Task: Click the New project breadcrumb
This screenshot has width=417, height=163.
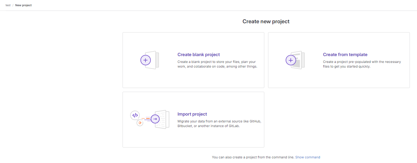Action: (23, 5)
